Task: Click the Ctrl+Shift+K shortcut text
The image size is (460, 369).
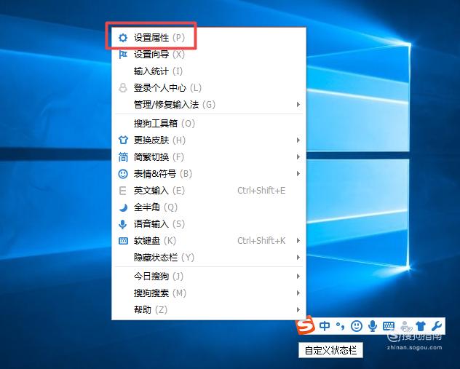Action: [x=261, y=241]
